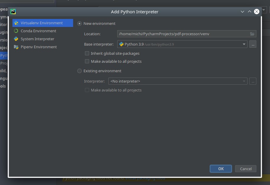Open dropdown arrow in Settings window behind dialog
Viewport: 270px width, 185px height.
point(263,10)
